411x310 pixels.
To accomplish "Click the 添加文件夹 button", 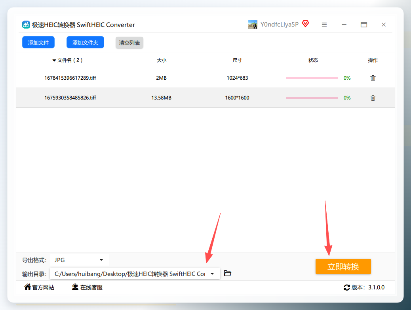I will tap(85, 42).
